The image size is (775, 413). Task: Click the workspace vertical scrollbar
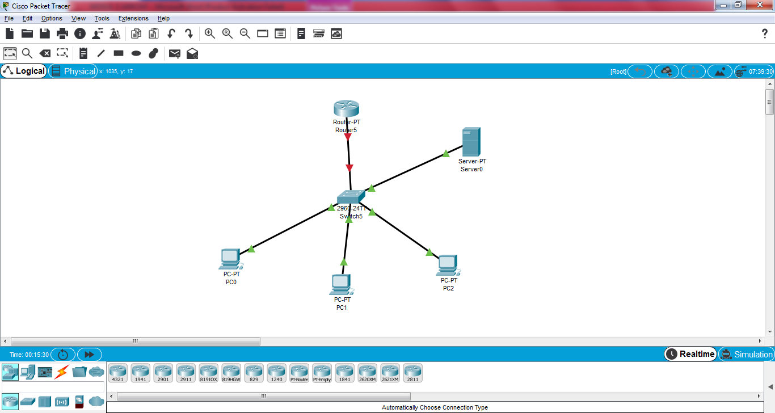(x=770, y=103)
